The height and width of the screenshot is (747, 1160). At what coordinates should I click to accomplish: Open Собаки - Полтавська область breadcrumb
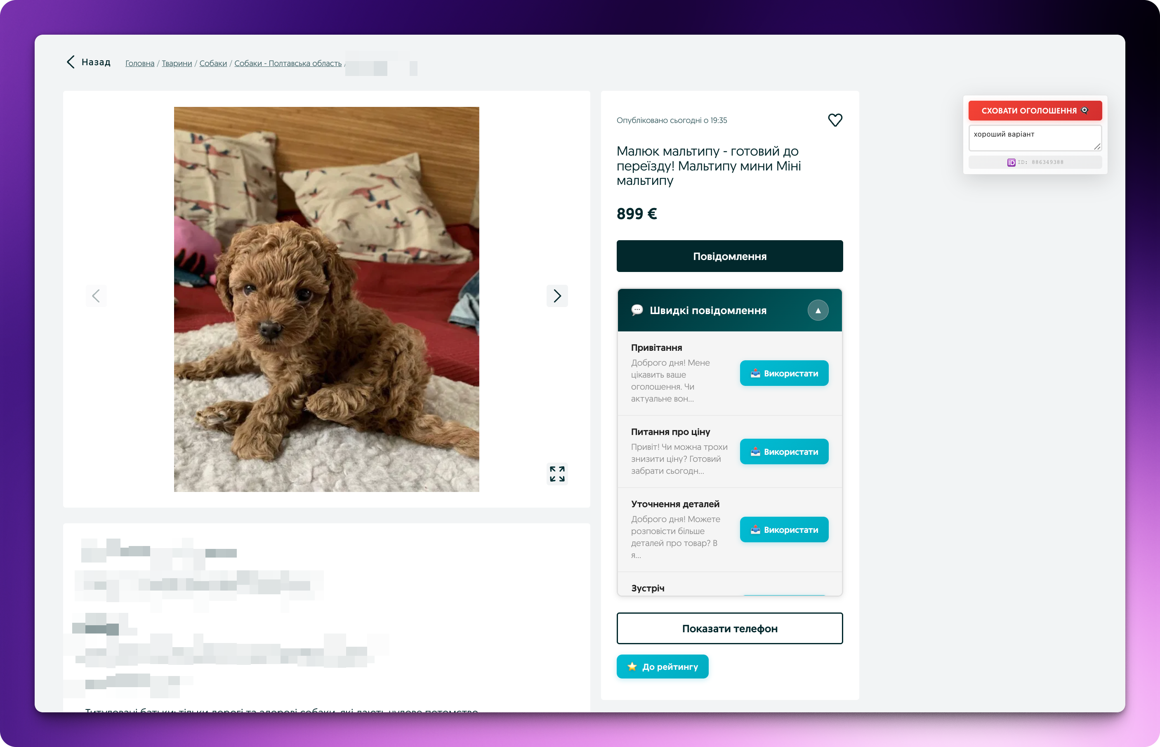click(288, 64)
